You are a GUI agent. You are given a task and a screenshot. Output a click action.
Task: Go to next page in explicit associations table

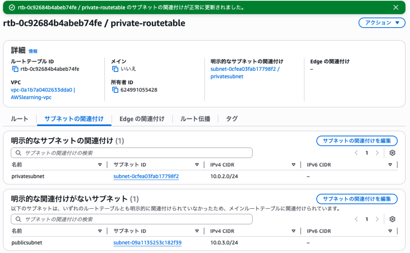click(377, 153)
